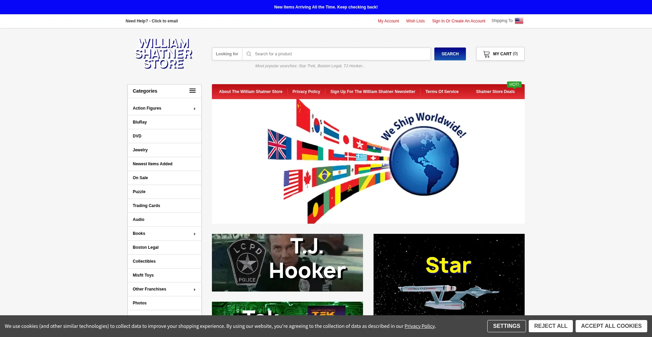Open the Photos category
Image resolution: width=652 pixels, height=337 pixels.
[x=164, y=303]
